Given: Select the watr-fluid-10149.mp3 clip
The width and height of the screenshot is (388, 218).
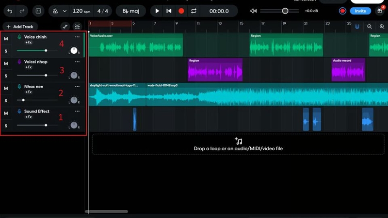Looking at the screenshot, I should 267,94.
